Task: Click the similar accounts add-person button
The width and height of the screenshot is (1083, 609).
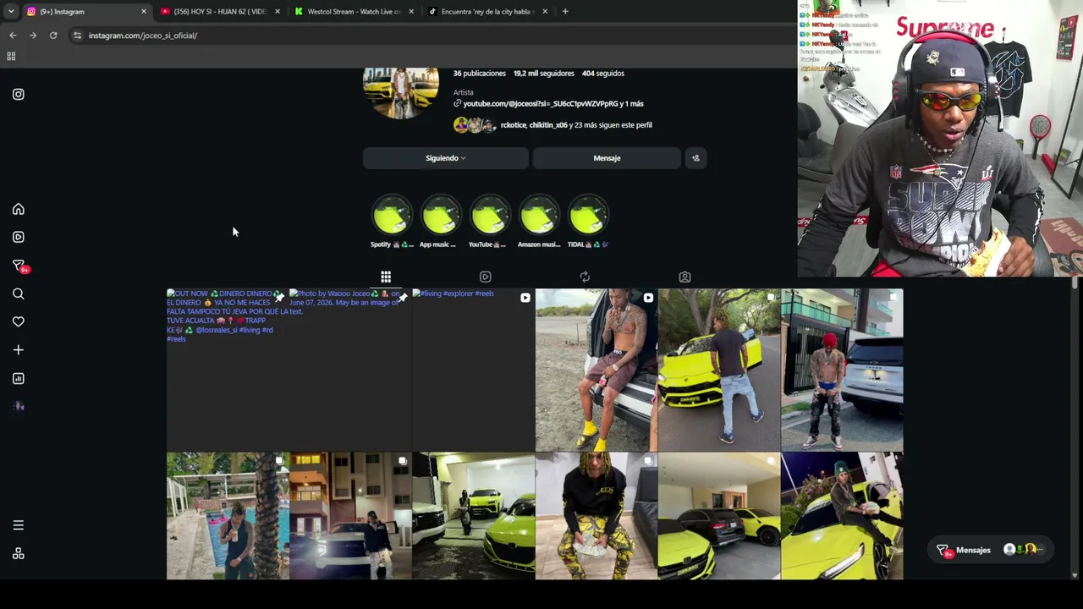Action: [x=695, y=158]
